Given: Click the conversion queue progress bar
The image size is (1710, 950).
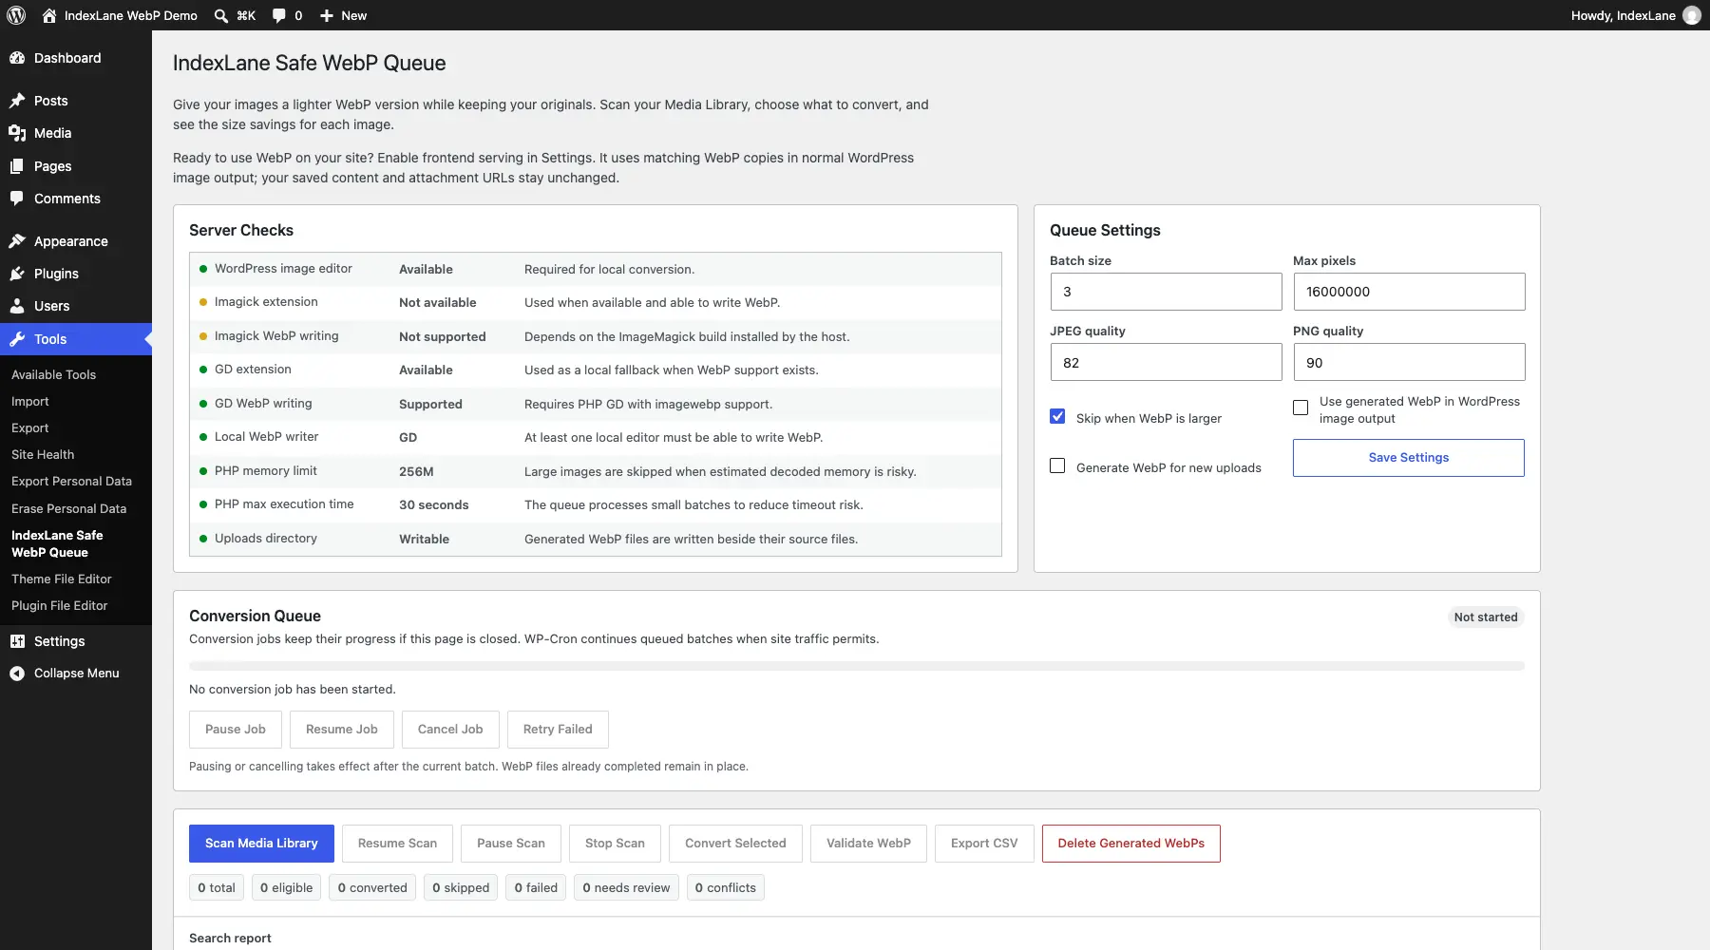Looking at the screenshot, I should tap(857, 666).
